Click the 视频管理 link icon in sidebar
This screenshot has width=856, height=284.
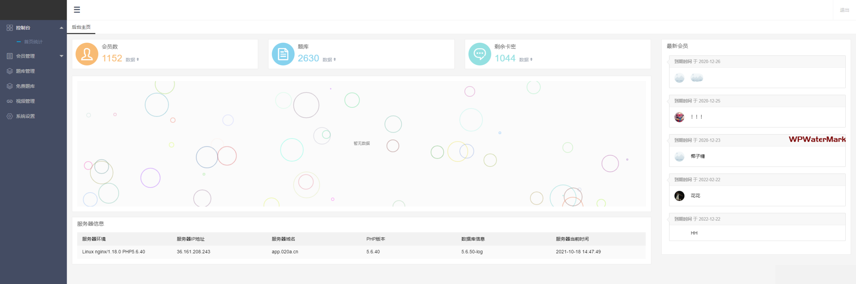coord(10,101)
